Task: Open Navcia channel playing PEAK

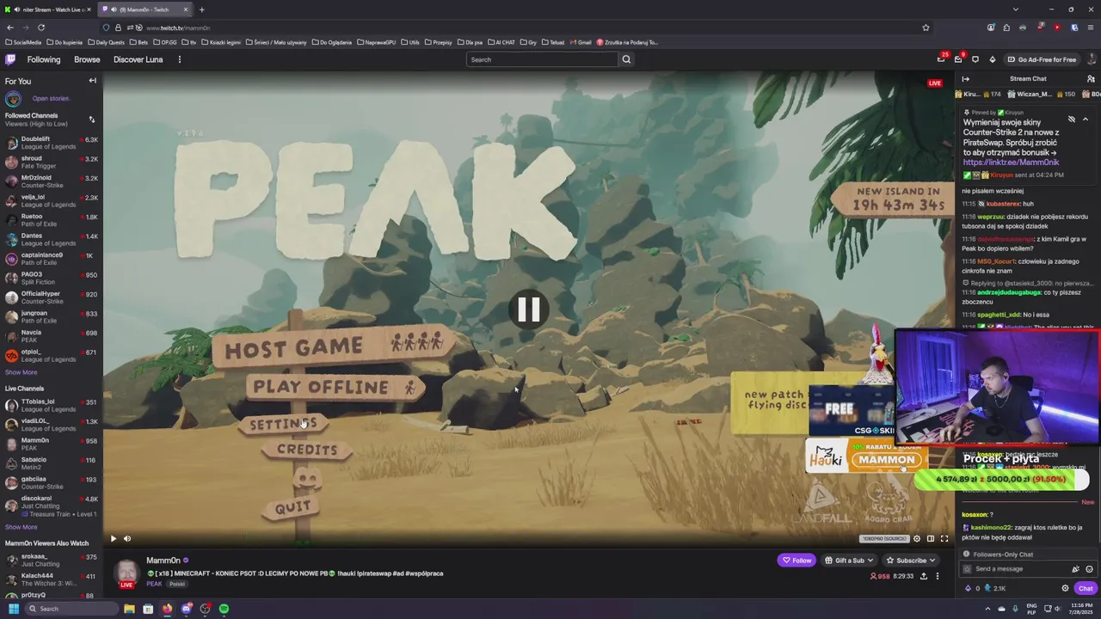Action: click(52, 336)
